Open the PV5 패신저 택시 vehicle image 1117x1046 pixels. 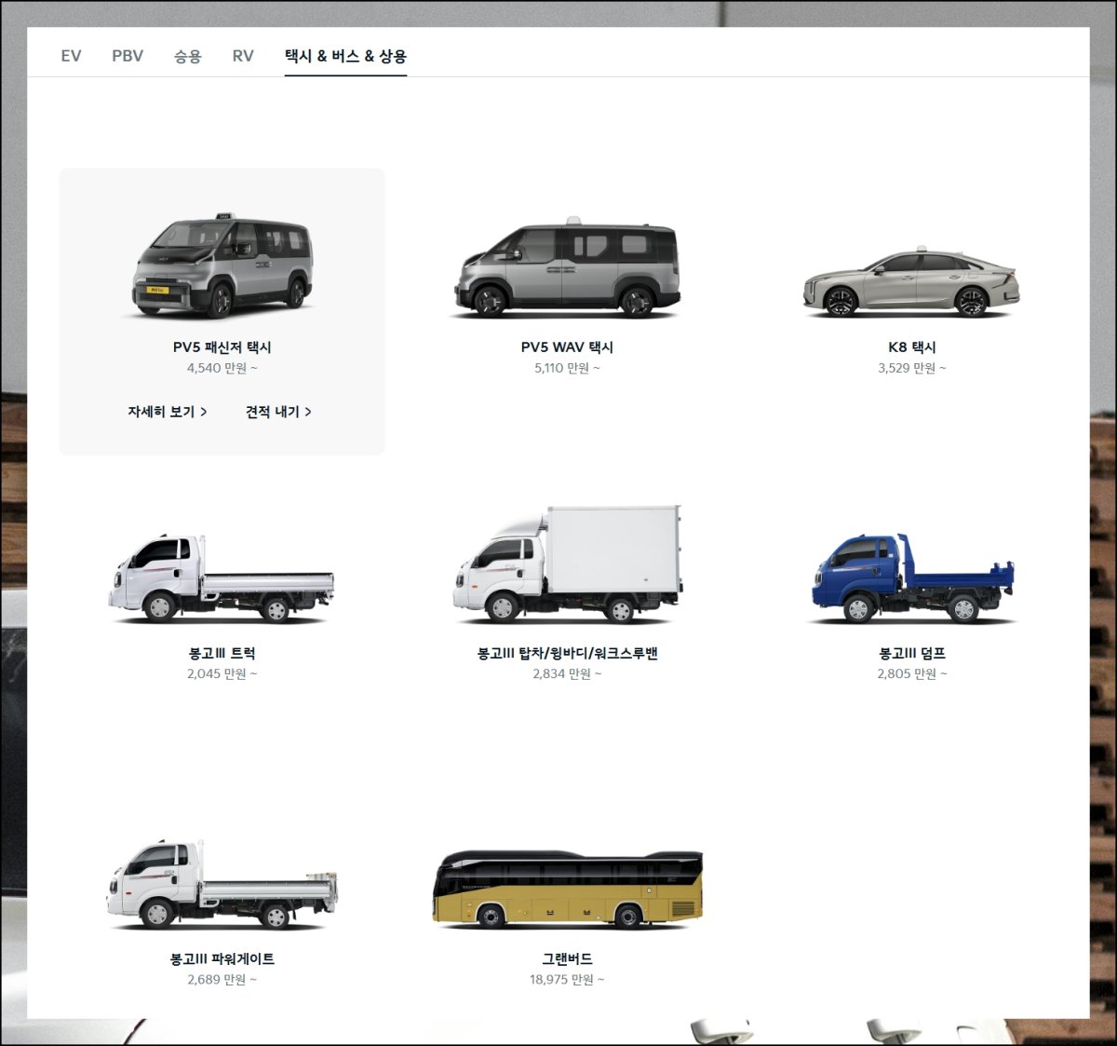click(222, 266)
